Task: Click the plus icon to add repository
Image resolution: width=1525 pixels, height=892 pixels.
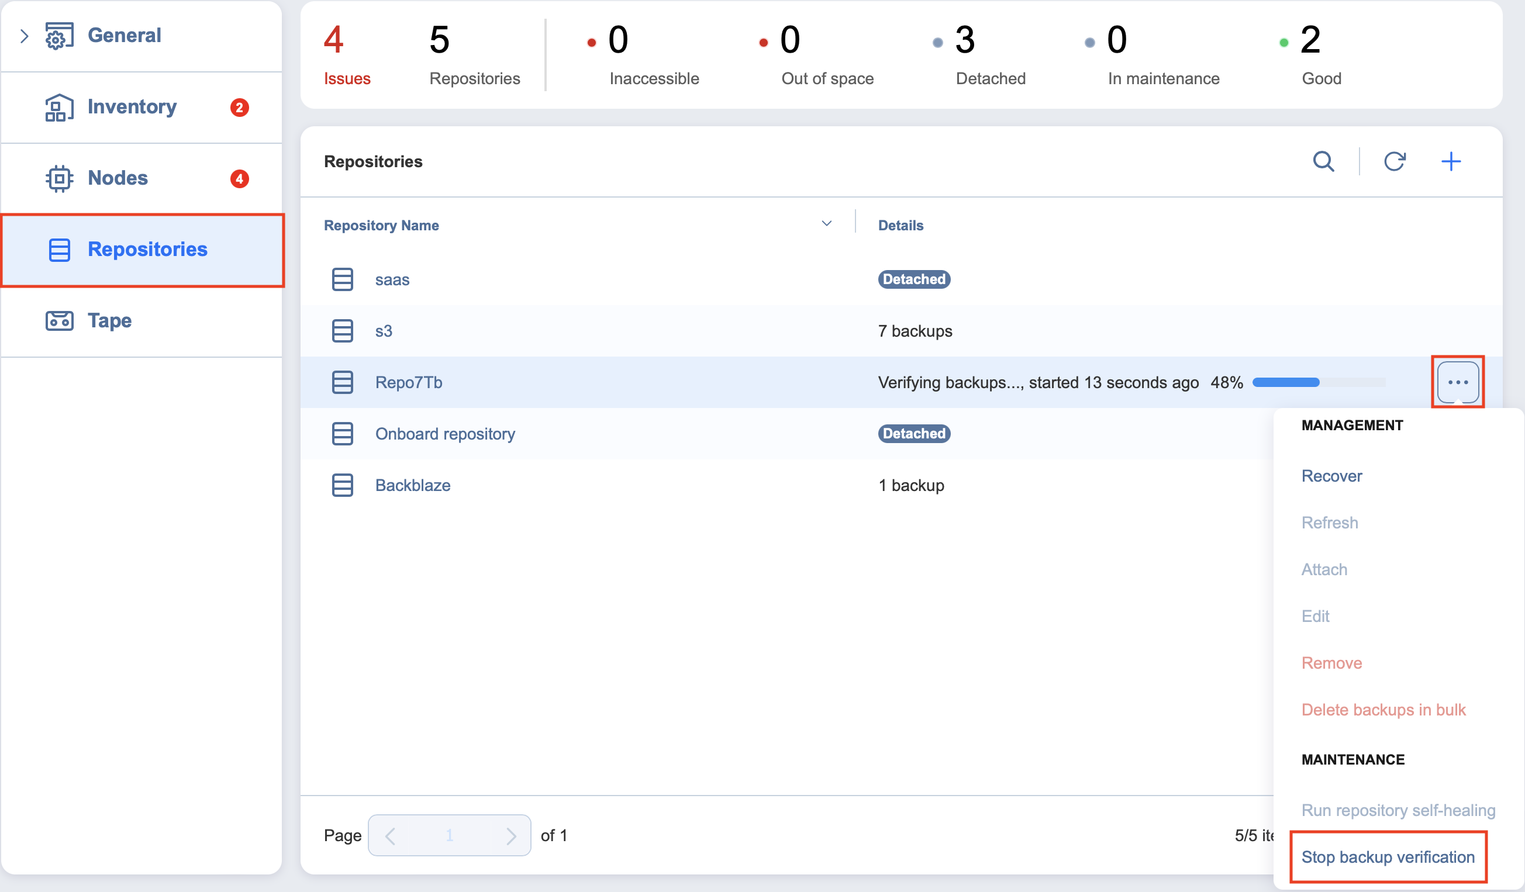Action: [x=1451, y=161]
